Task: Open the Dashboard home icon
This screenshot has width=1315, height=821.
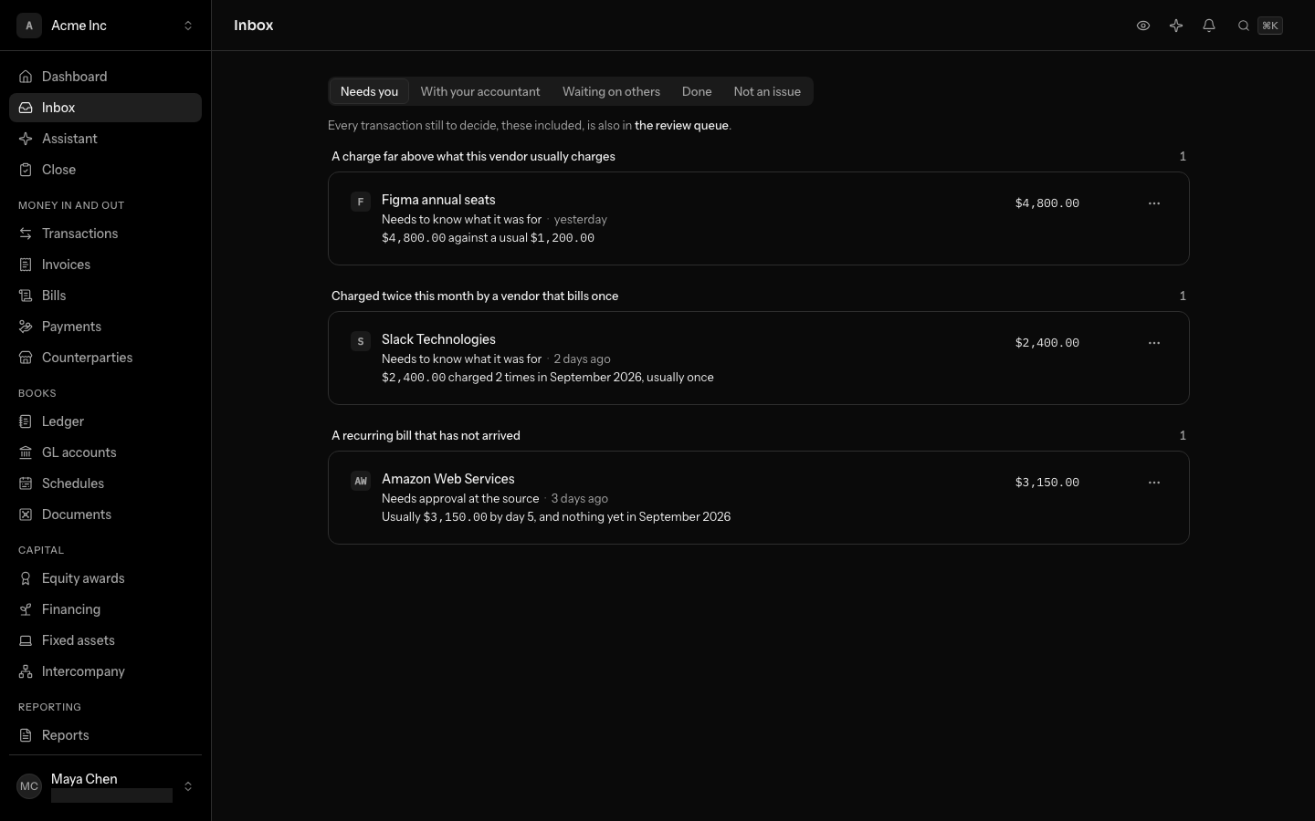Action: [26, 77]
